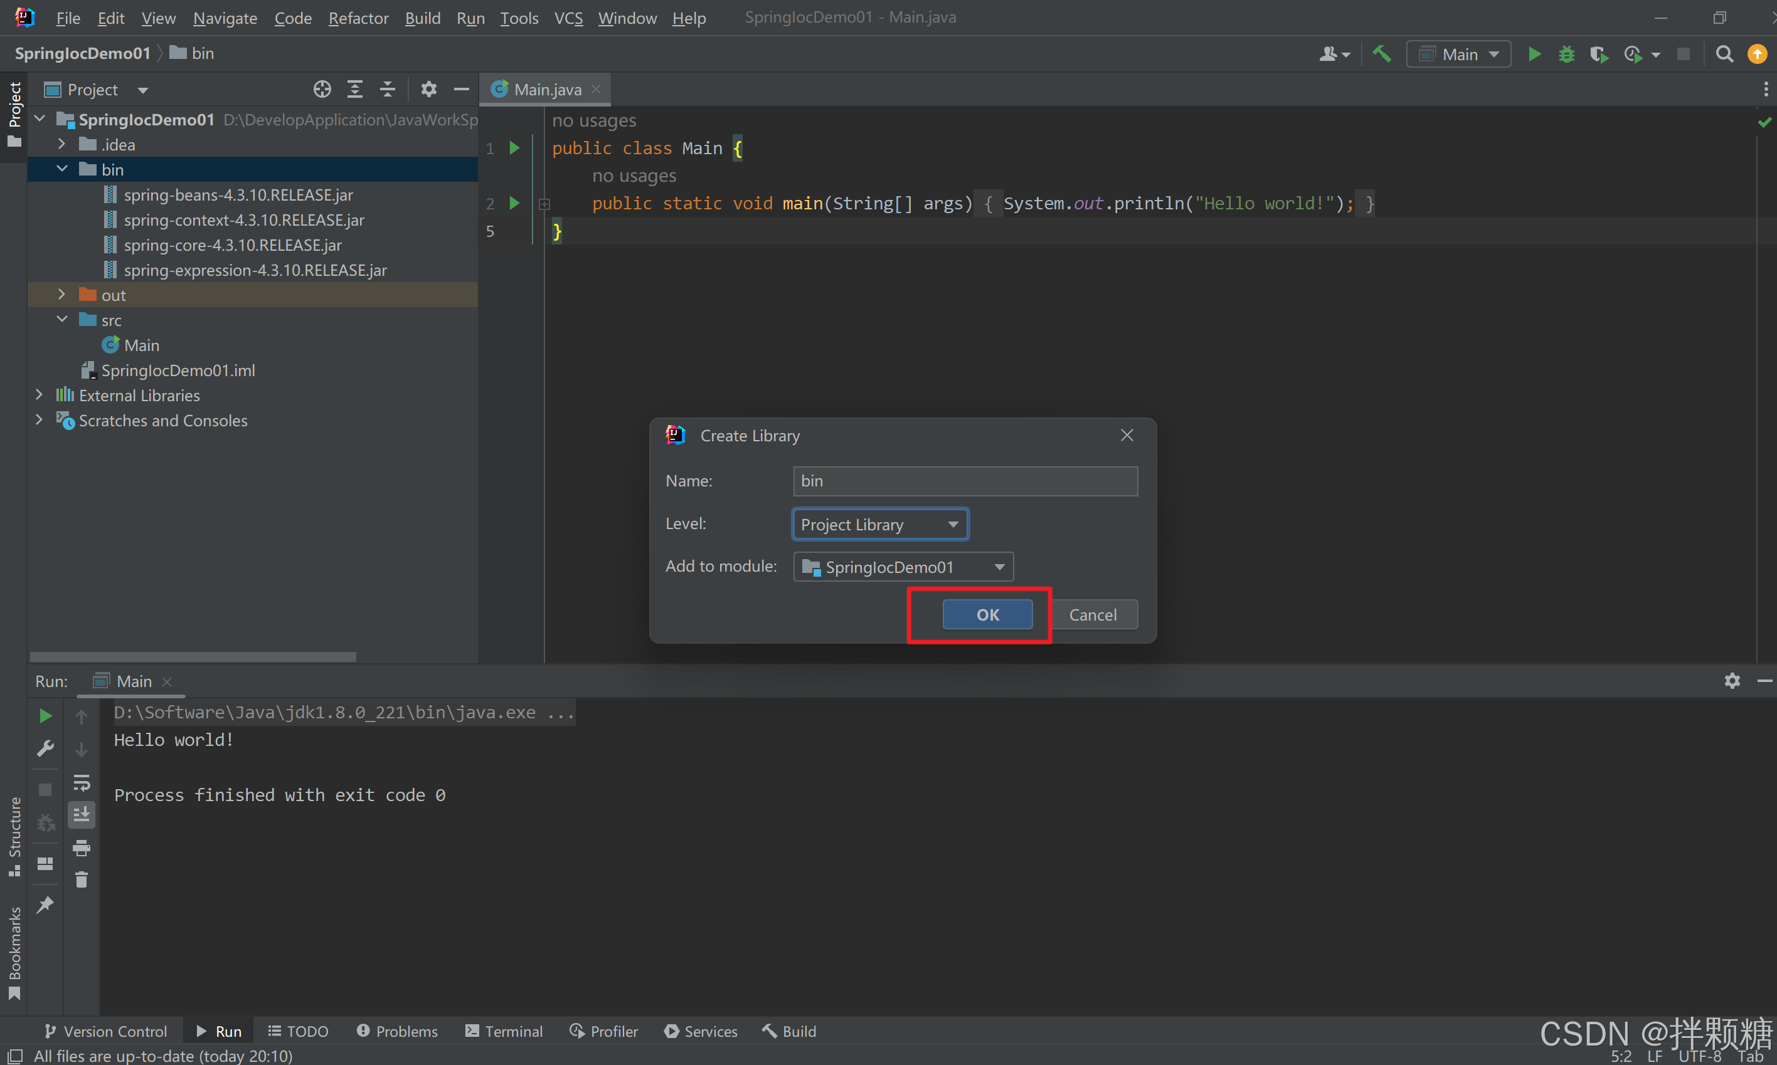
Task: Open the Refactor menu
Action: click(x=358, y=18)
